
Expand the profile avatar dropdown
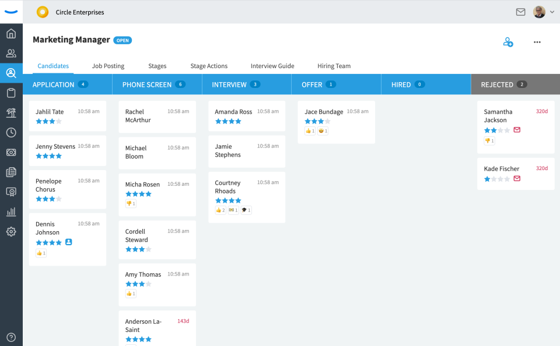[538, 12]
